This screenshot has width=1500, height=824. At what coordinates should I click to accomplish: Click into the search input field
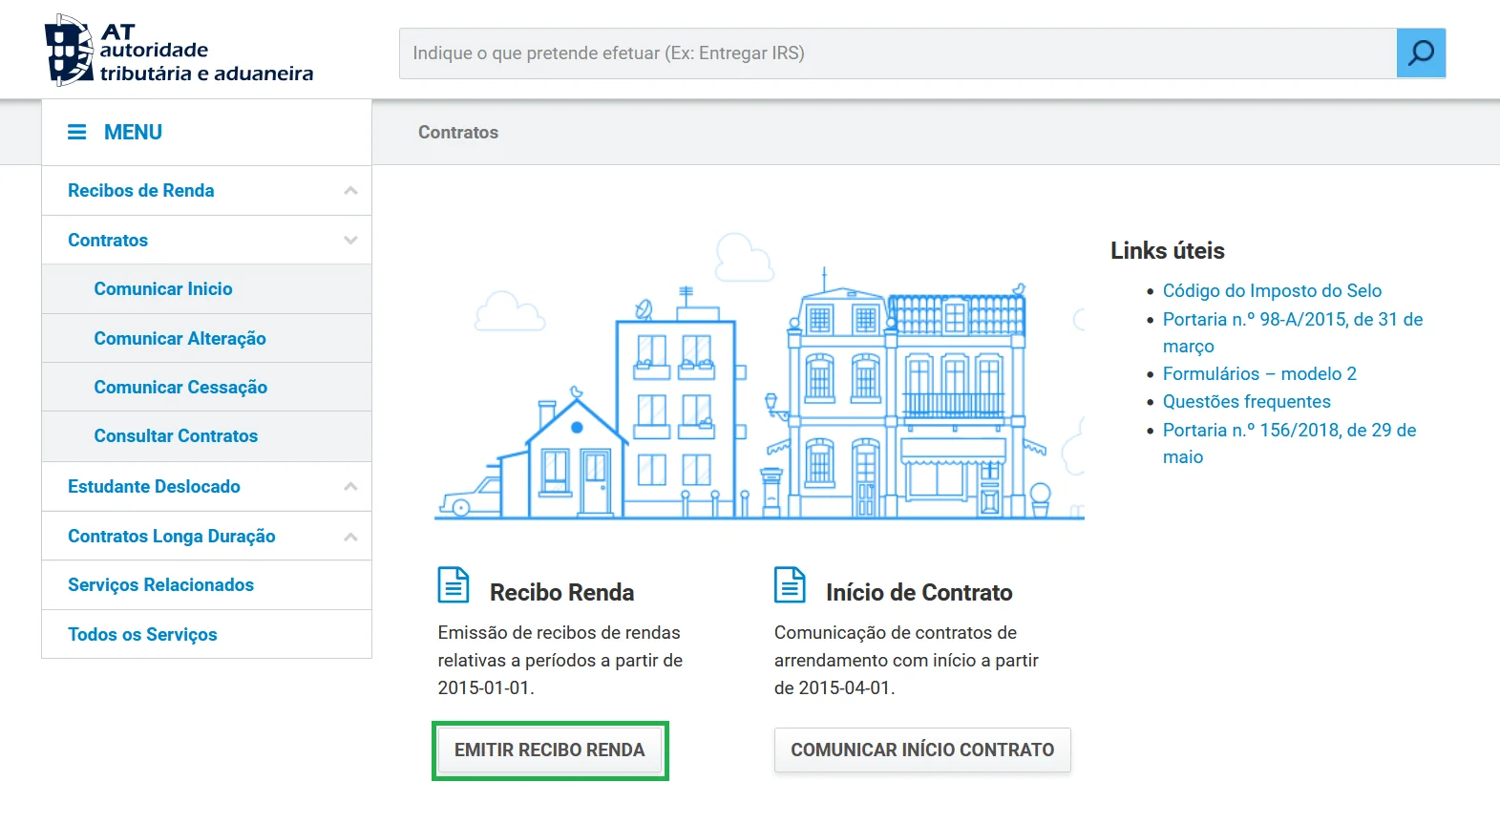[x=898, y=53]
